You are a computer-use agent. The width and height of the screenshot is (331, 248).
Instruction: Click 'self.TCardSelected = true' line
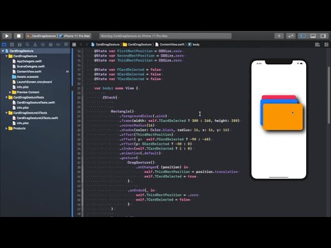[170, 176]
